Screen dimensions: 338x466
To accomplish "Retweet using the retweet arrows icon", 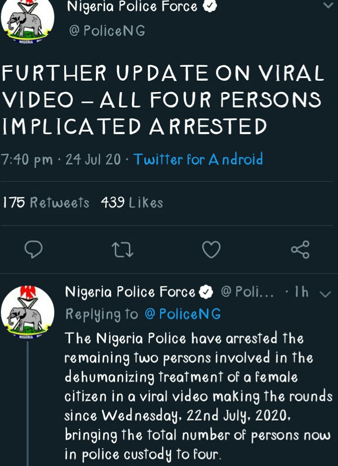I will tap(123, 249).
